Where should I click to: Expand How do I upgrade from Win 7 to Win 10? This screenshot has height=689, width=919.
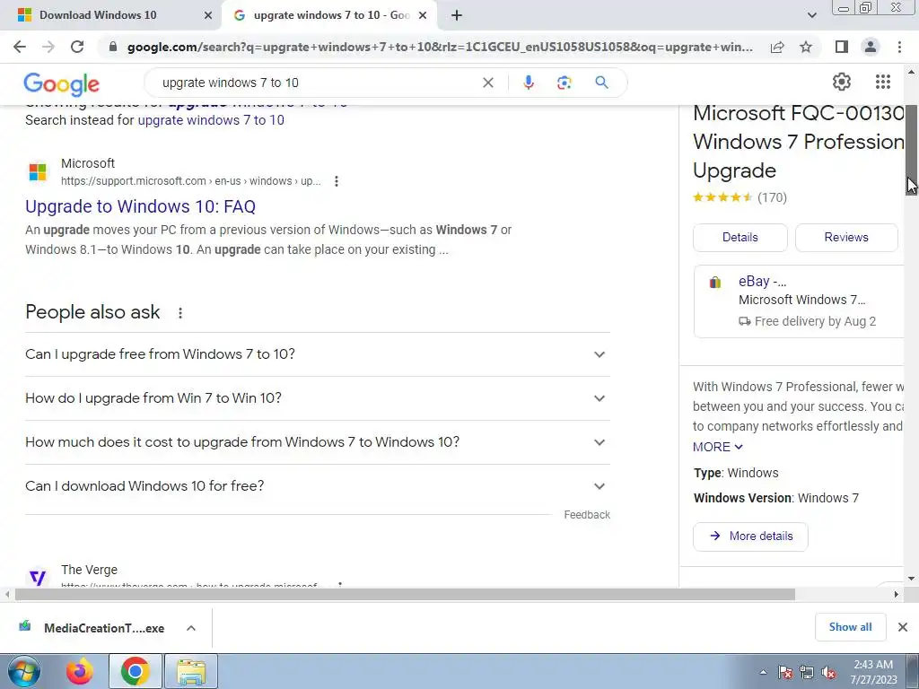click(318, 398)
